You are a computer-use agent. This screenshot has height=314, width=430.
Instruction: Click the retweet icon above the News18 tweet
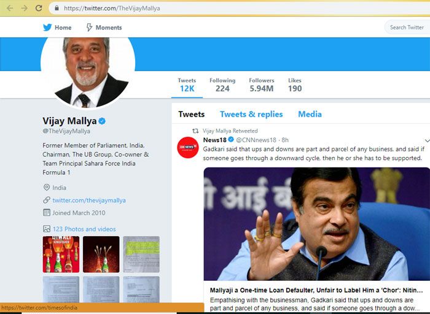[195, 131]
